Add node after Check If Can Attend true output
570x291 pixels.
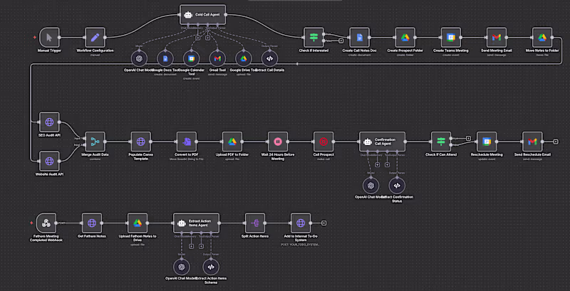point(468,138)
